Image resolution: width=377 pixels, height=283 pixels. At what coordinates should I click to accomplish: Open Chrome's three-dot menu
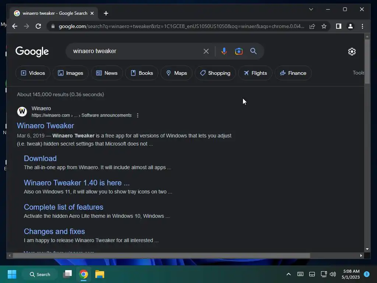point(362,26)
